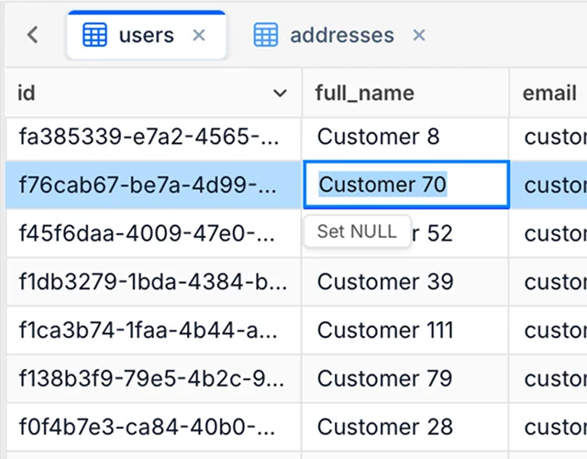Open the id column sort dropdown
The width and height of the screenshot is (587, 459).
(x=280, y=93)
